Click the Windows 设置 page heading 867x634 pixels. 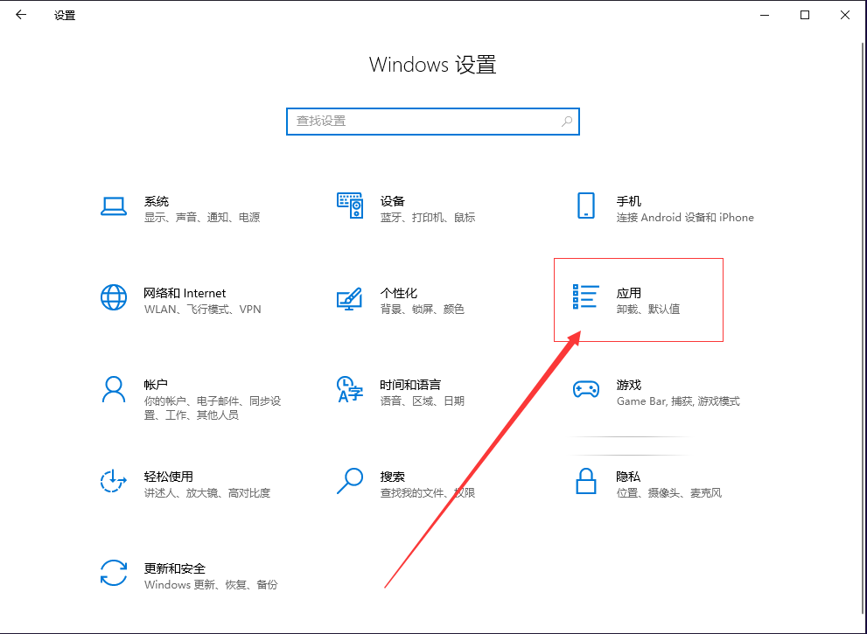(433, 65)
